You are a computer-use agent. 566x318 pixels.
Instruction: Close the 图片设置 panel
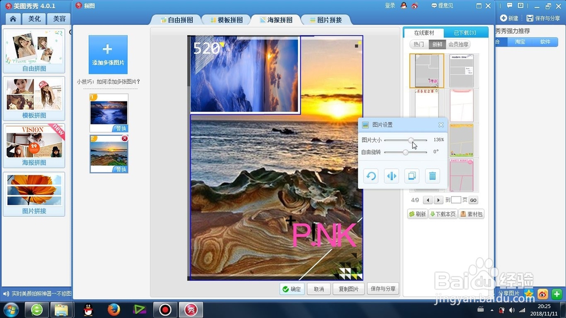click(441, 125)
